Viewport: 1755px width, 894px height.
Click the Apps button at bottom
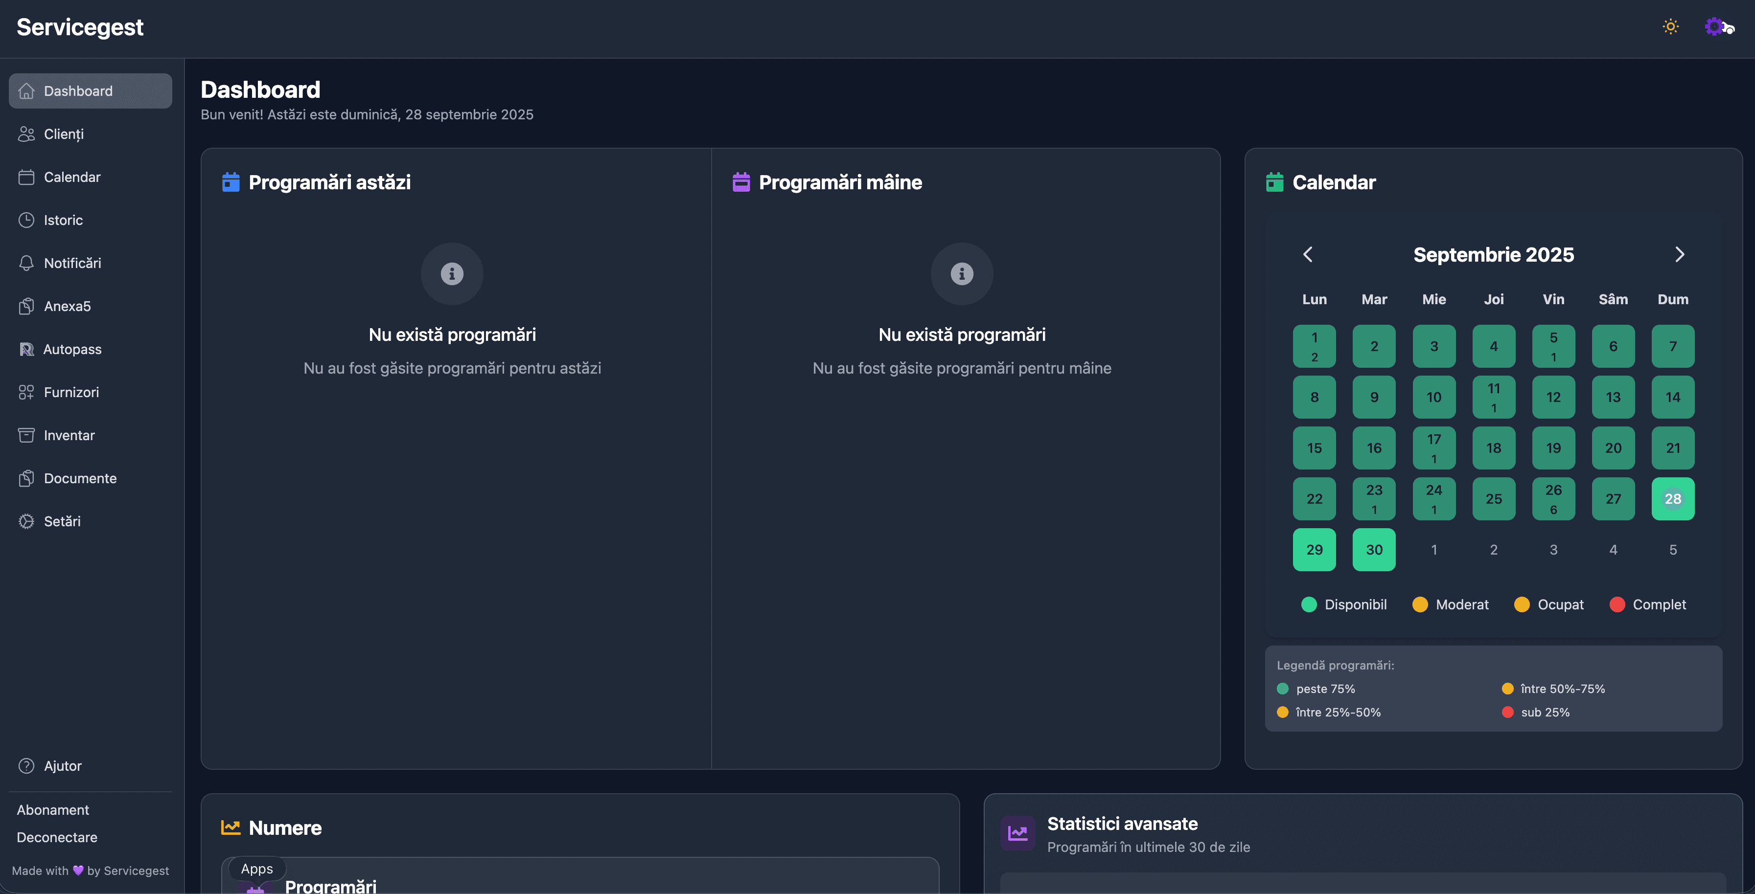tap(256, 869)
